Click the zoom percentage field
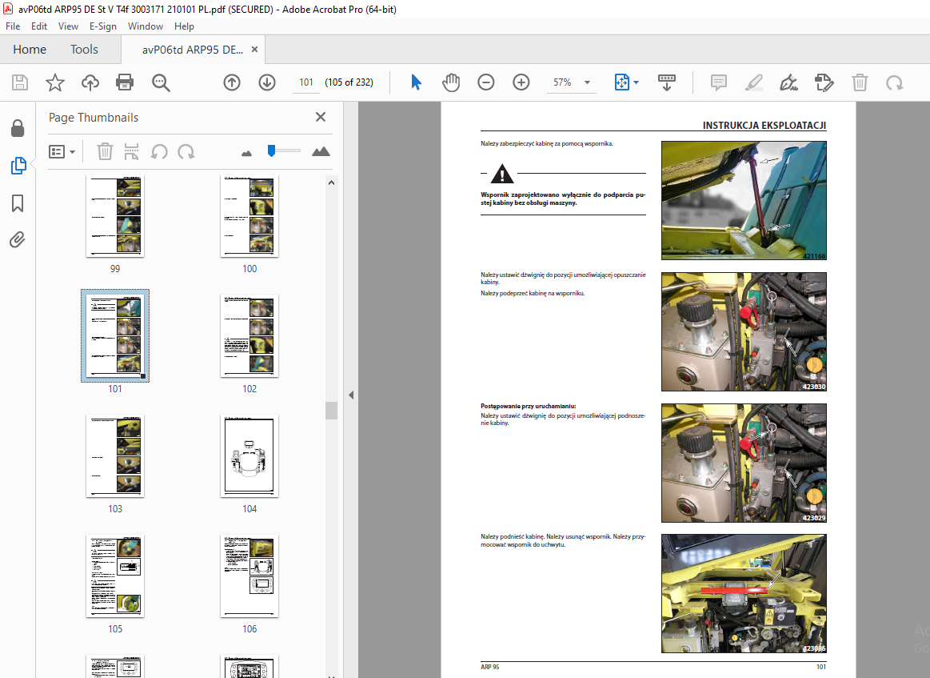 pos(562,82)
